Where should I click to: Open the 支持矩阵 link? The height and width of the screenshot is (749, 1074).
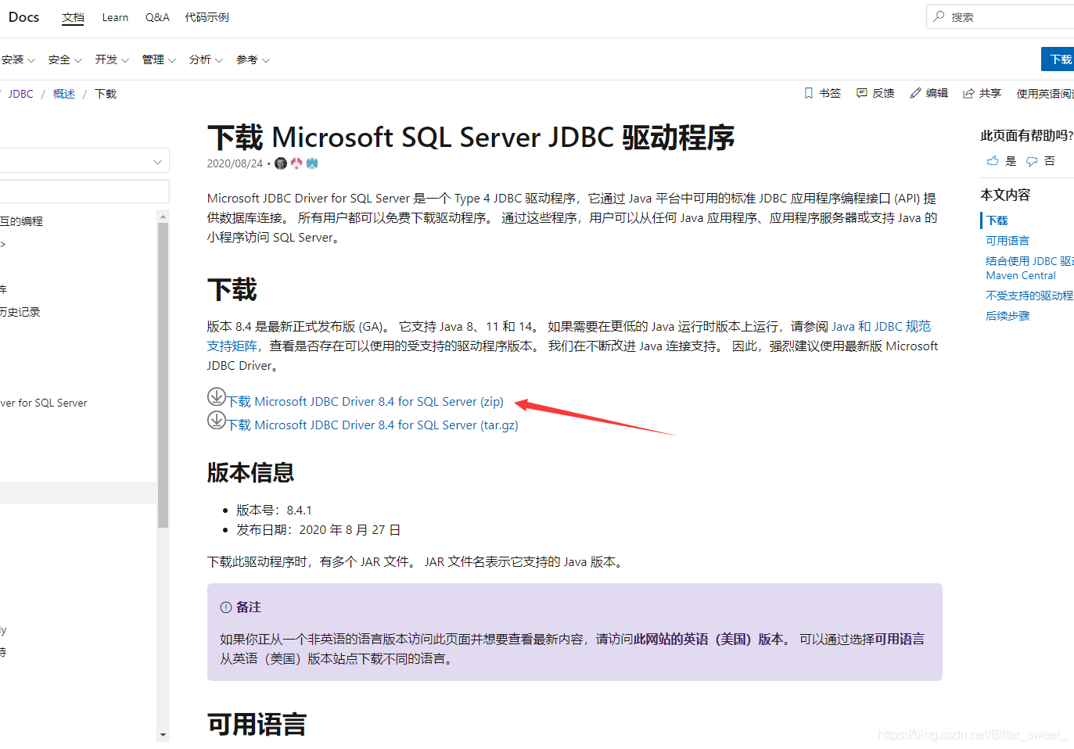232,346
